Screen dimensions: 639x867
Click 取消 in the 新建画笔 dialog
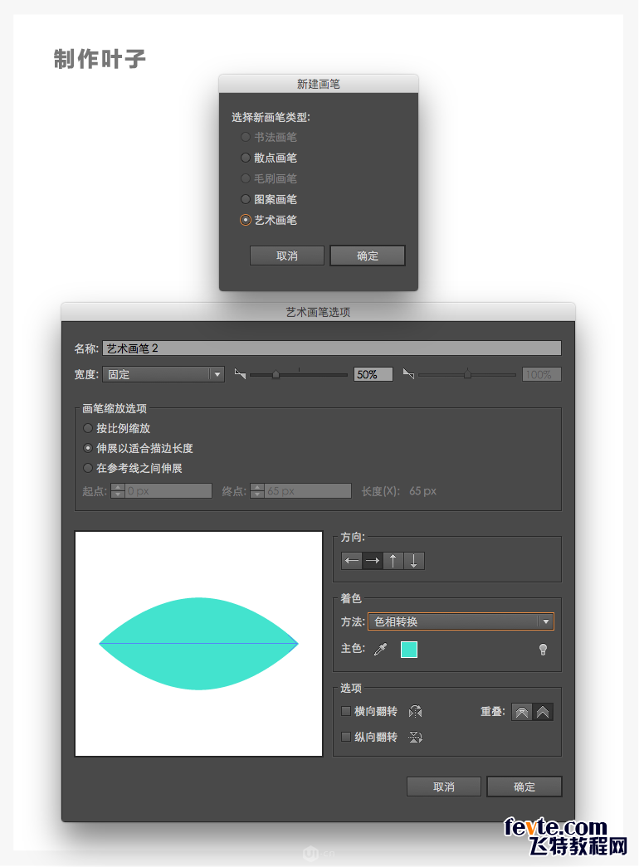287,256
